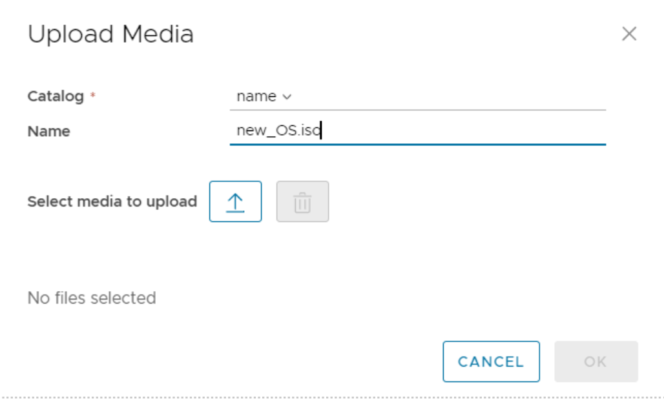664x399 pixels.
Task: Click empty space right of the trash button
Action: pyautogui.click(x=466, y=201)
